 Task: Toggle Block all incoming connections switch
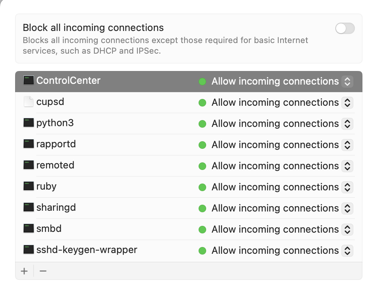[x=345, y=28]
